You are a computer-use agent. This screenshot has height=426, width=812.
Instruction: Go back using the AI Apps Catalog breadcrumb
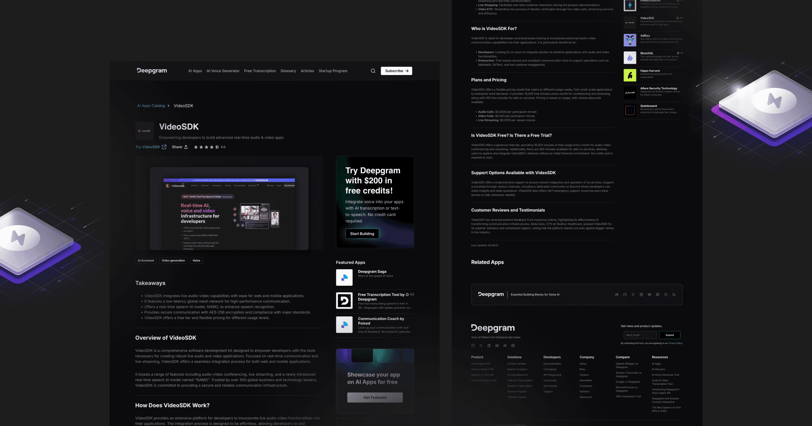pos(151,105)
